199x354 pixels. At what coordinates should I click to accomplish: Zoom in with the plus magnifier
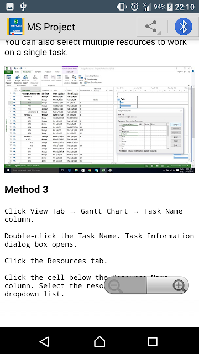coord(168,285)
